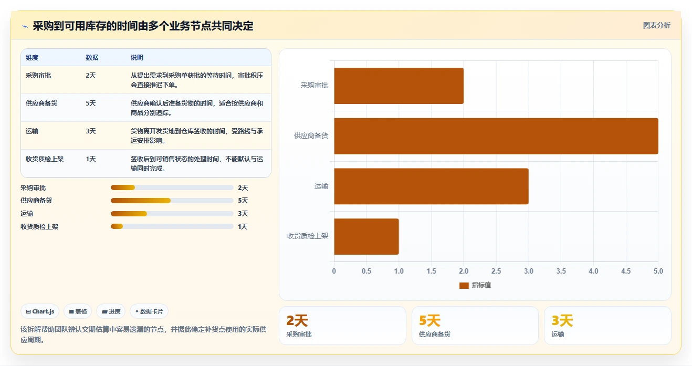Click the 采购审批 bar in chart
Image resolution: width=692 pixels, height=366 pixels.
click(399, 86)
